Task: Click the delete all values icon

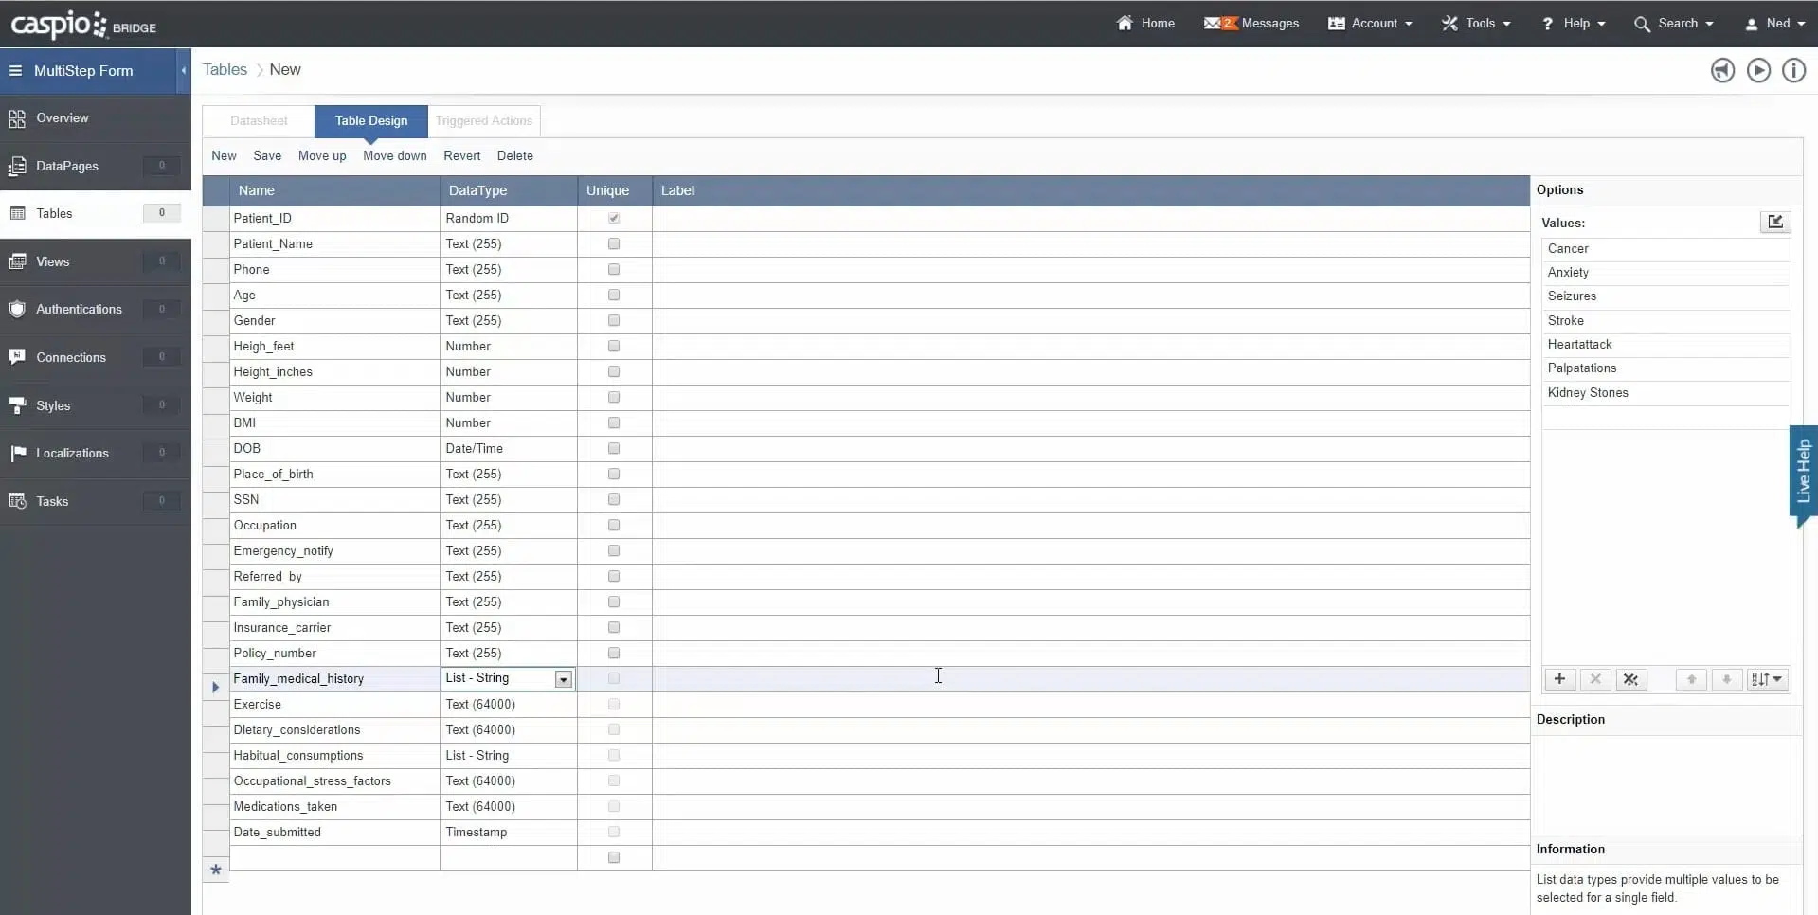Action: [x=1630, y=679]
